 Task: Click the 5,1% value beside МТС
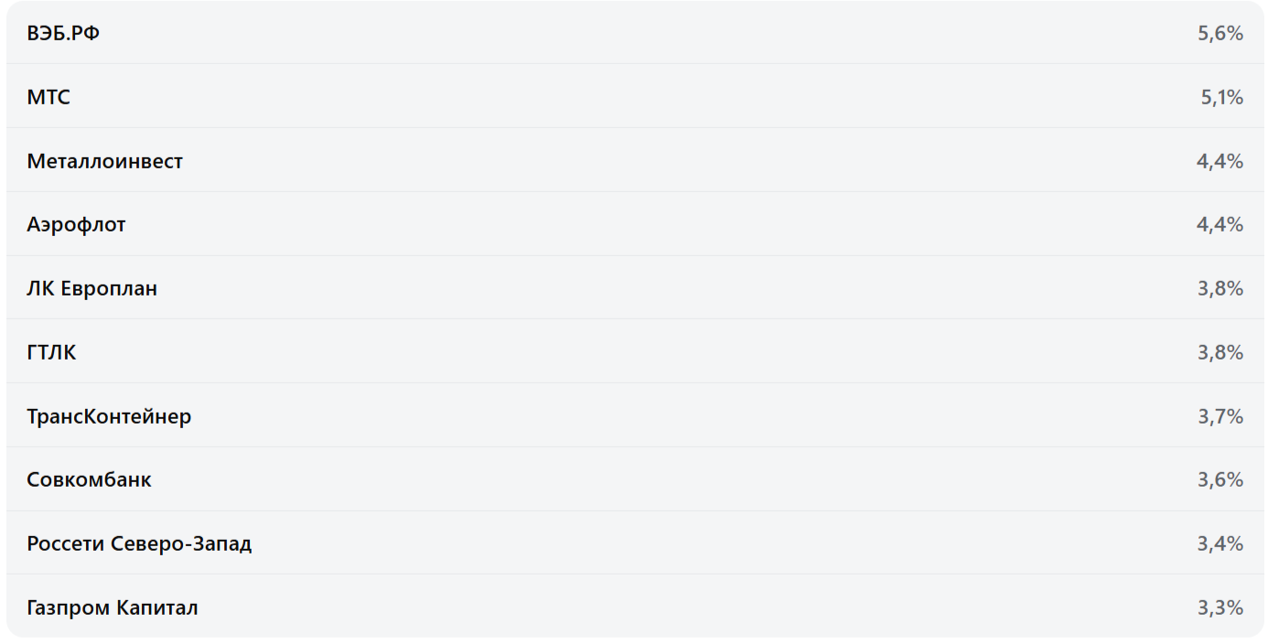(1221, 98)
